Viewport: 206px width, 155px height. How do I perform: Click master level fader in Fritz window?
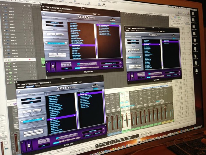coord(29,146)
